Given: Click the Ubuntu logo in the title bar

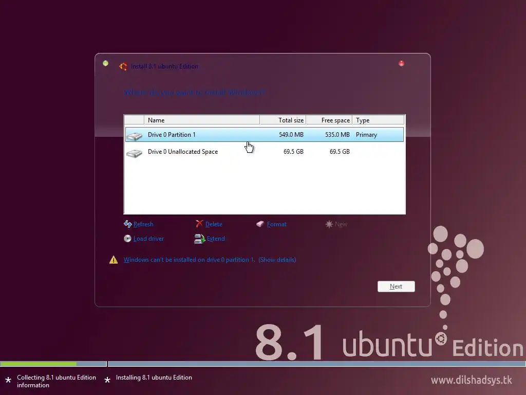Looking at the screenshot, I should pos(123,66).
